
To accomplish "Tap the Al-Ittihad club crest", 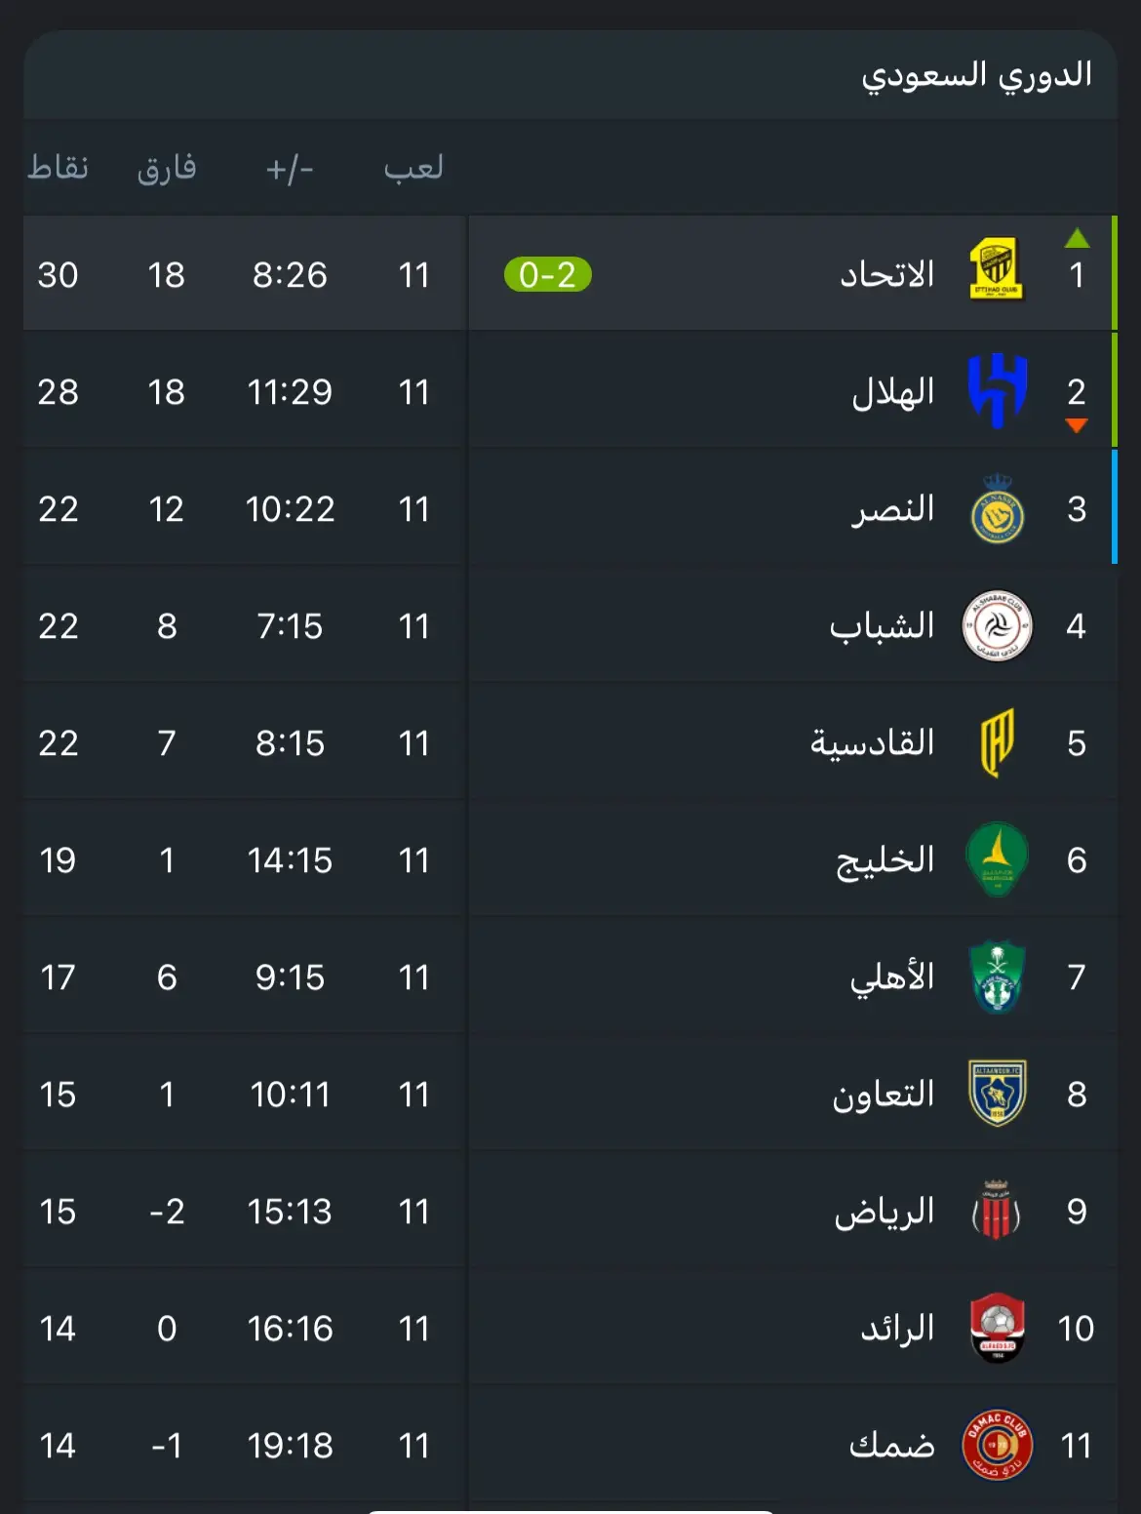I will click(996, 269).
